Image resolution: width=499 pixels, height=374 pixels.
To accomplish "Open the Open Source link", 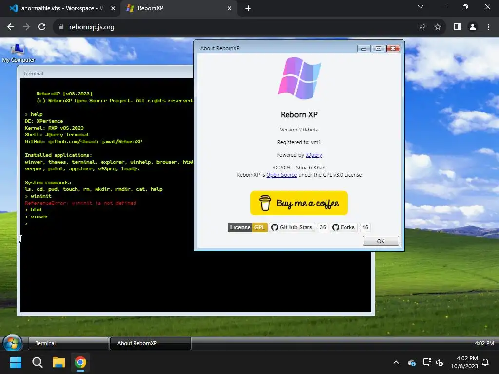I will pyautogui.click(x=281, y=175).
